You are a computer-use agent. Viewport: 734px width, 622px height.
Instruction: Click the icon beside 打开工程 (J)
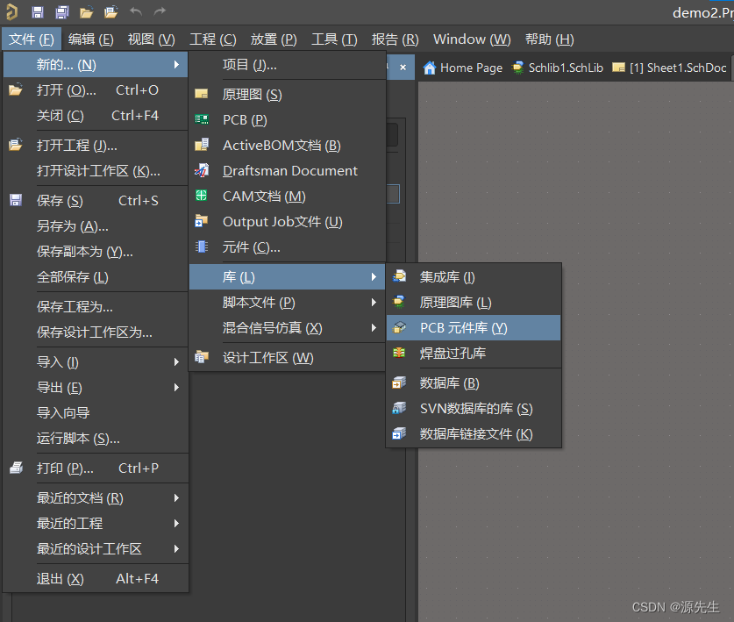pos(16,144)
